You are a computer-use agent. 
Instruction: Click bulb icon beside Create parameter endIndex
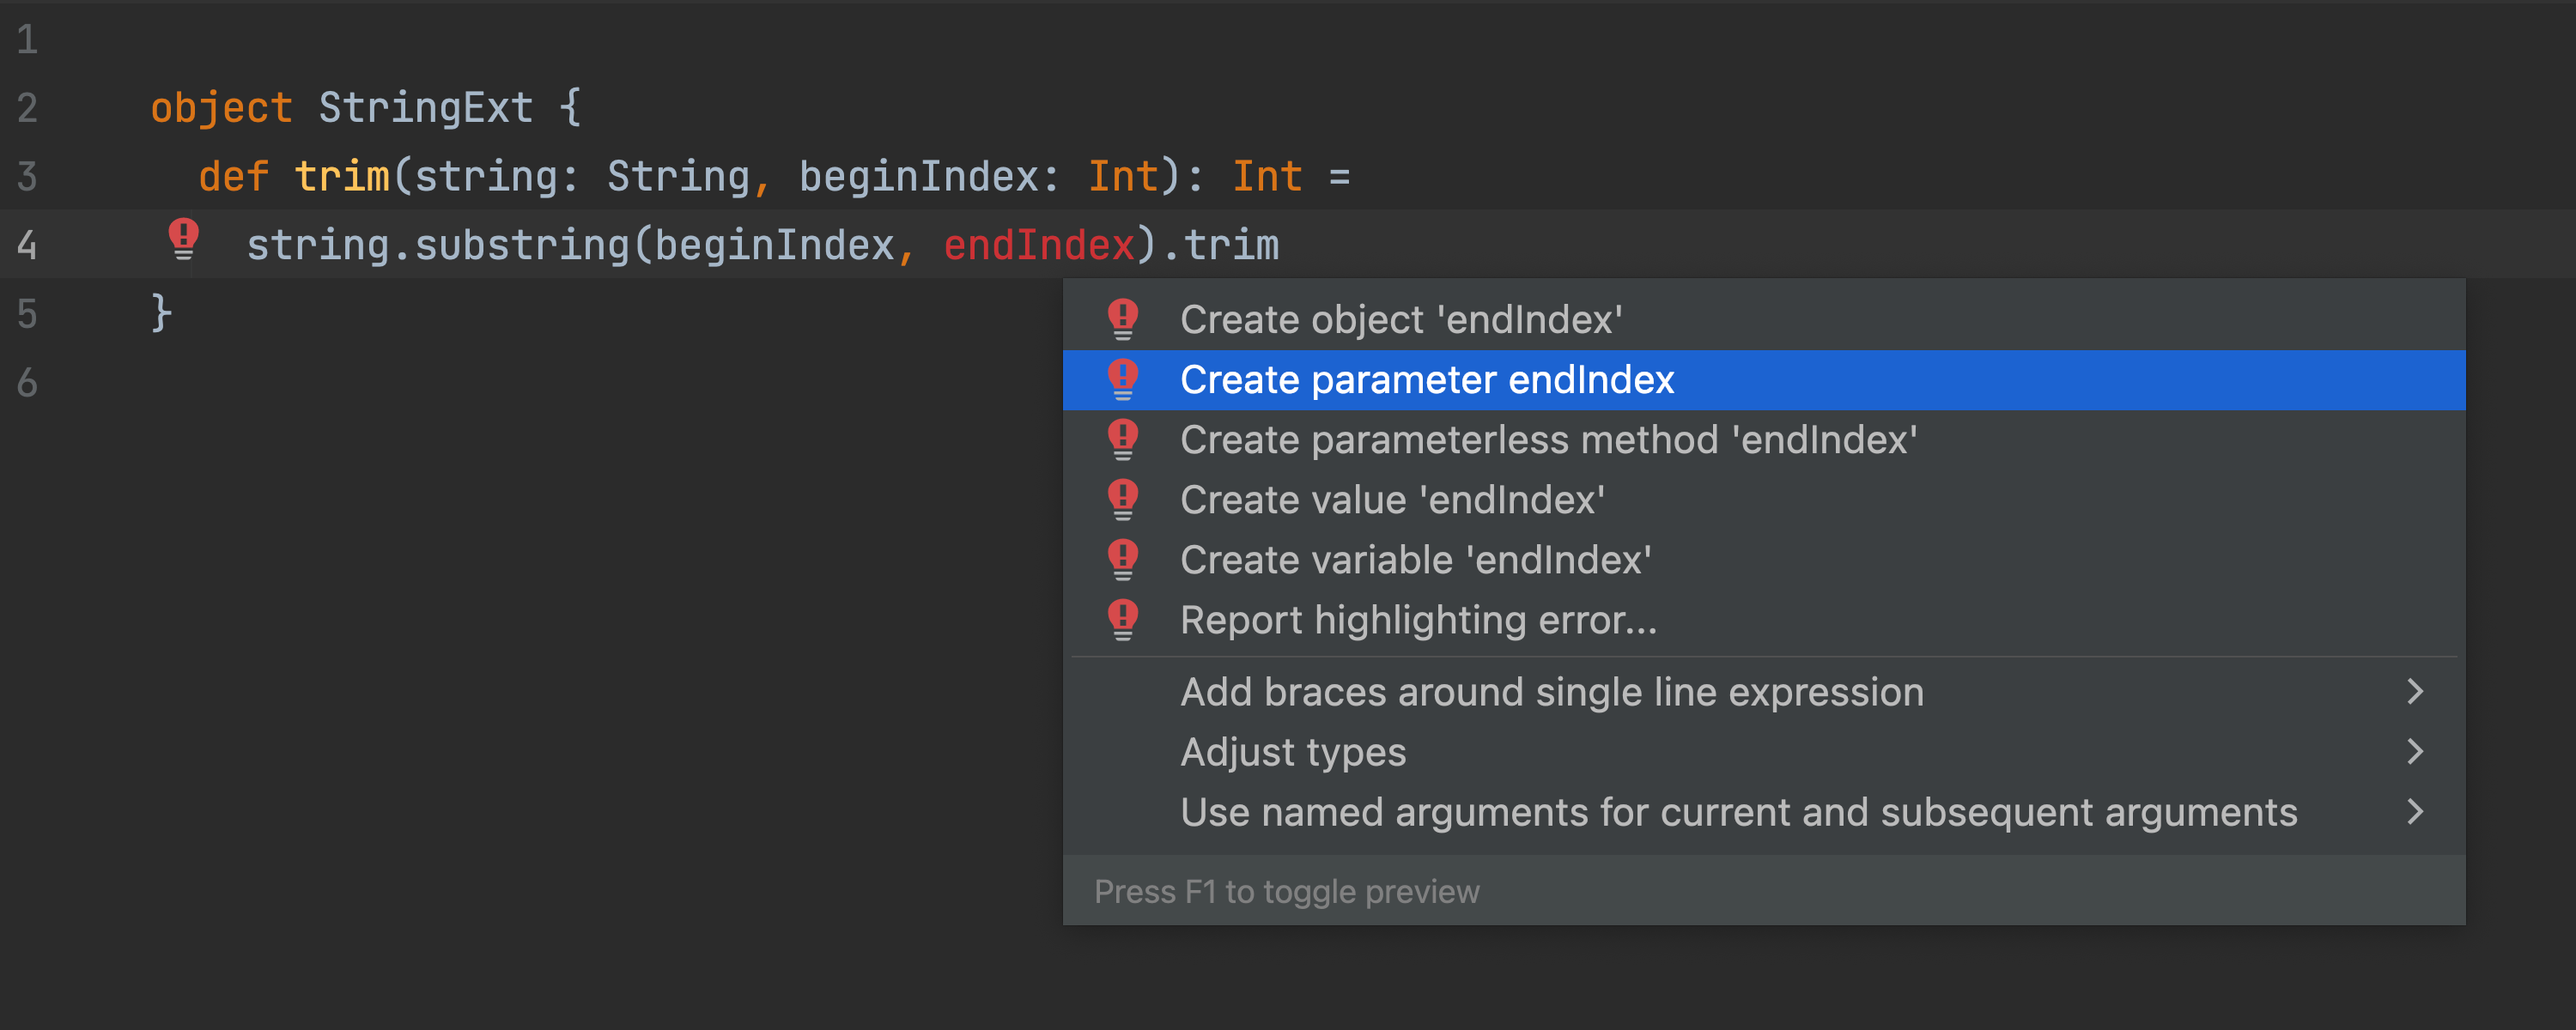1123,379
